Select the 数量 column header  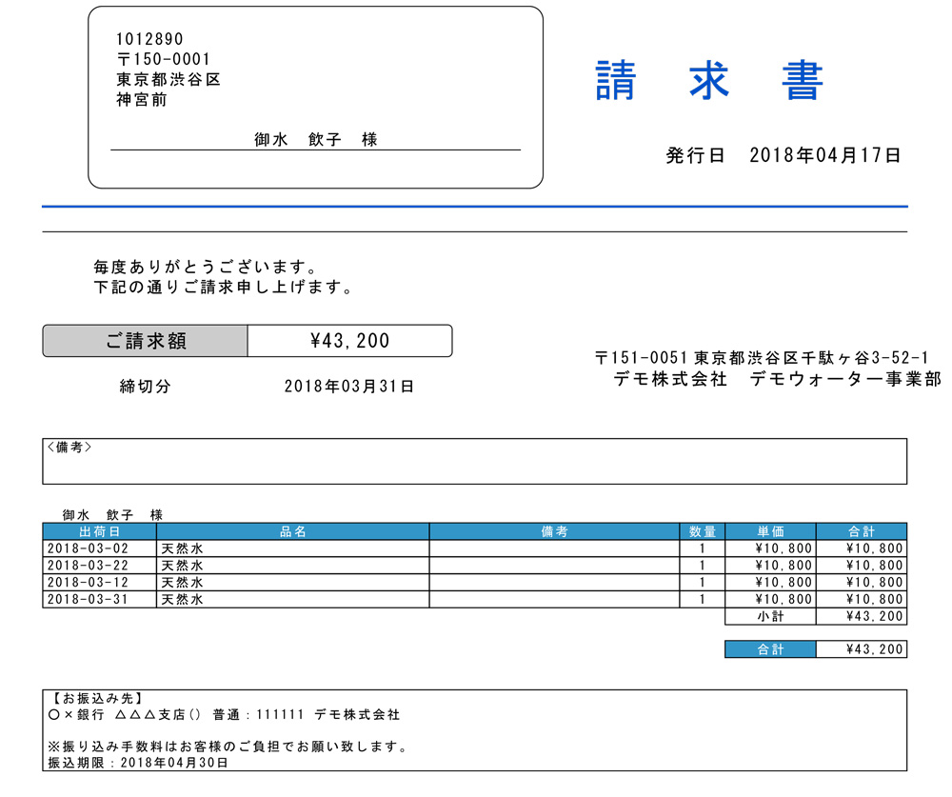pyautogui.click(x=703, y=531)
